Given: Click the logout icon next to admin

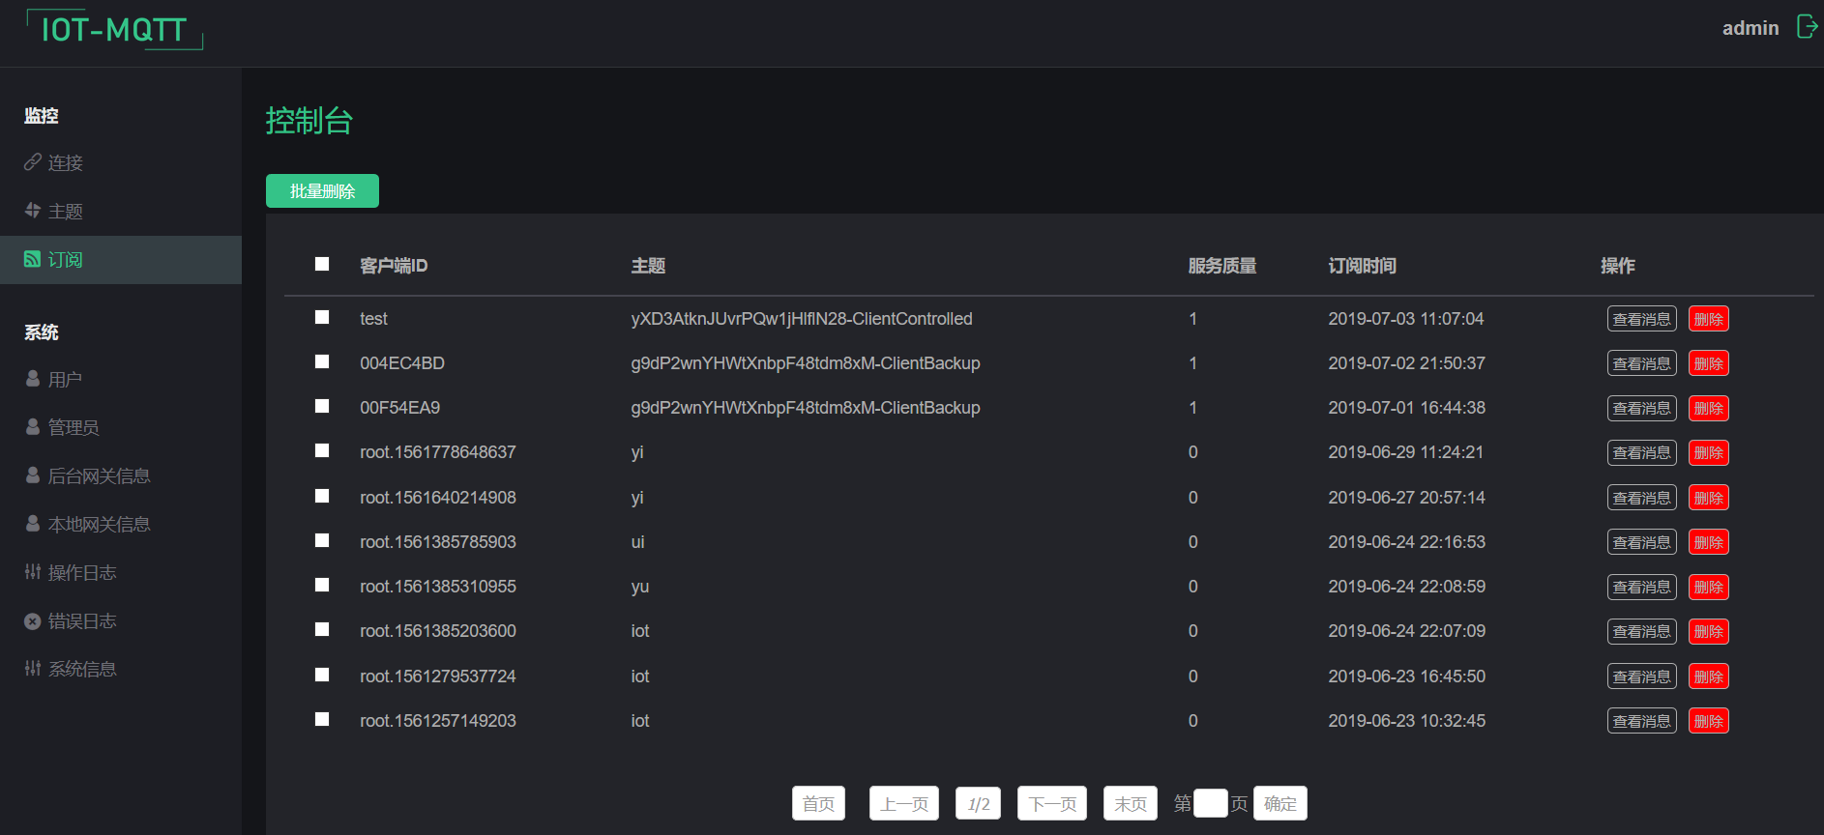Looking at the screenshot, I should coord(1806,26).
